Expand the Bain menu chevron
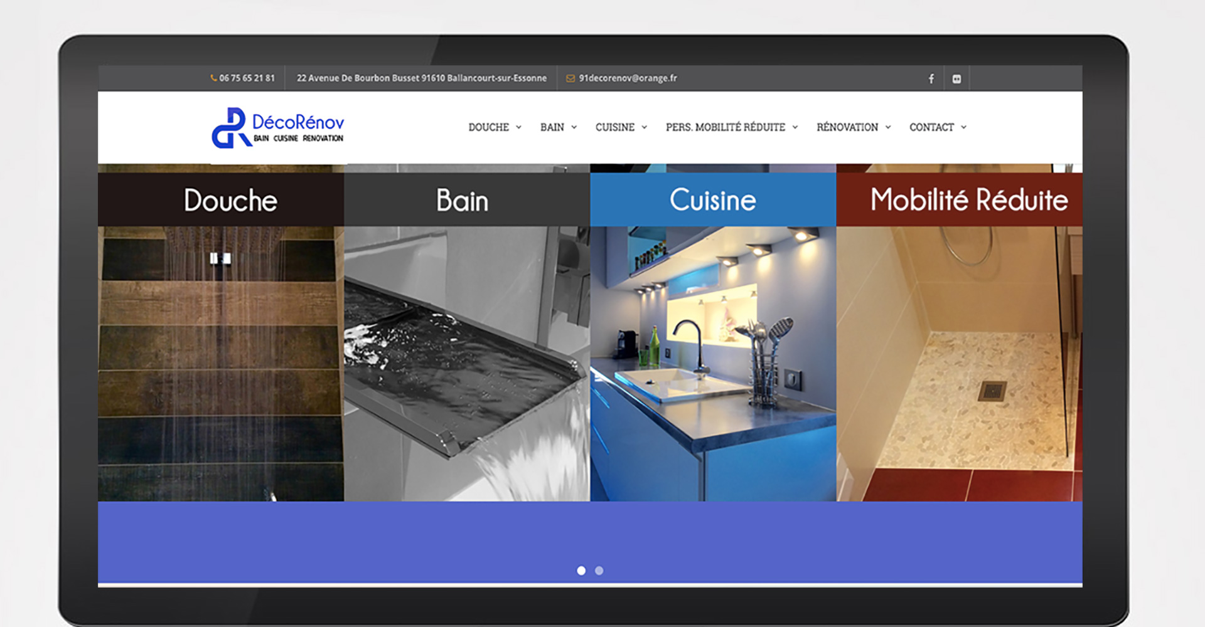 pos(574,127)
